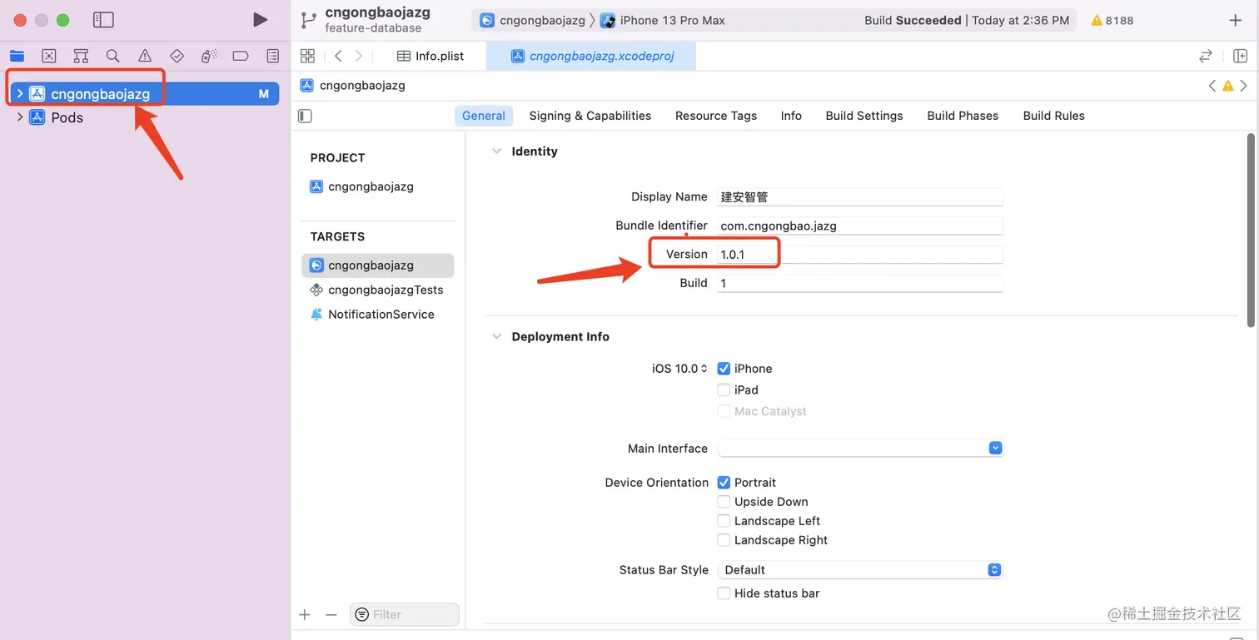The width and height of the screenshot is (1259, 640).
Task: Open the Test navigator diamond icon
Action: tap(177, 56)
